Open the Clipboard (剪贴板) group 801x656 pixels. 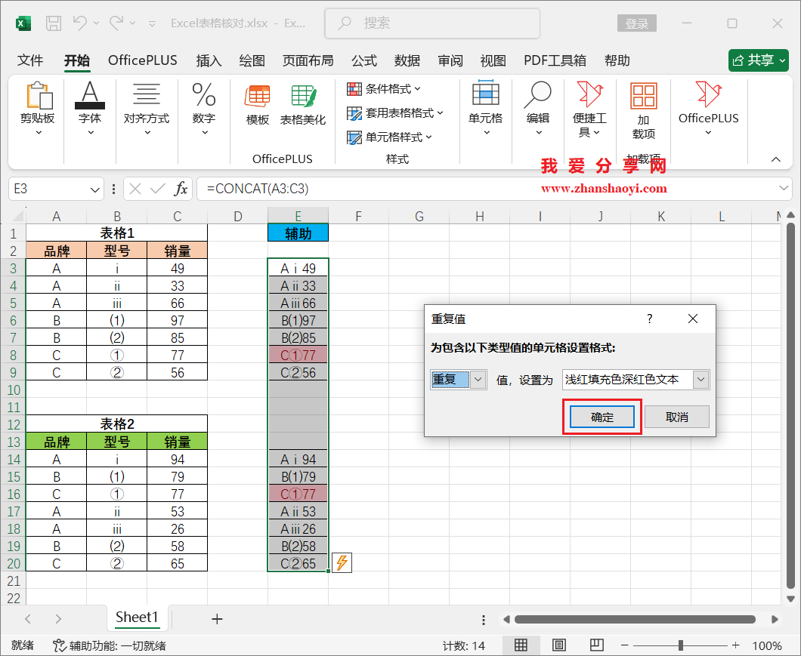(x=38, y=109)
